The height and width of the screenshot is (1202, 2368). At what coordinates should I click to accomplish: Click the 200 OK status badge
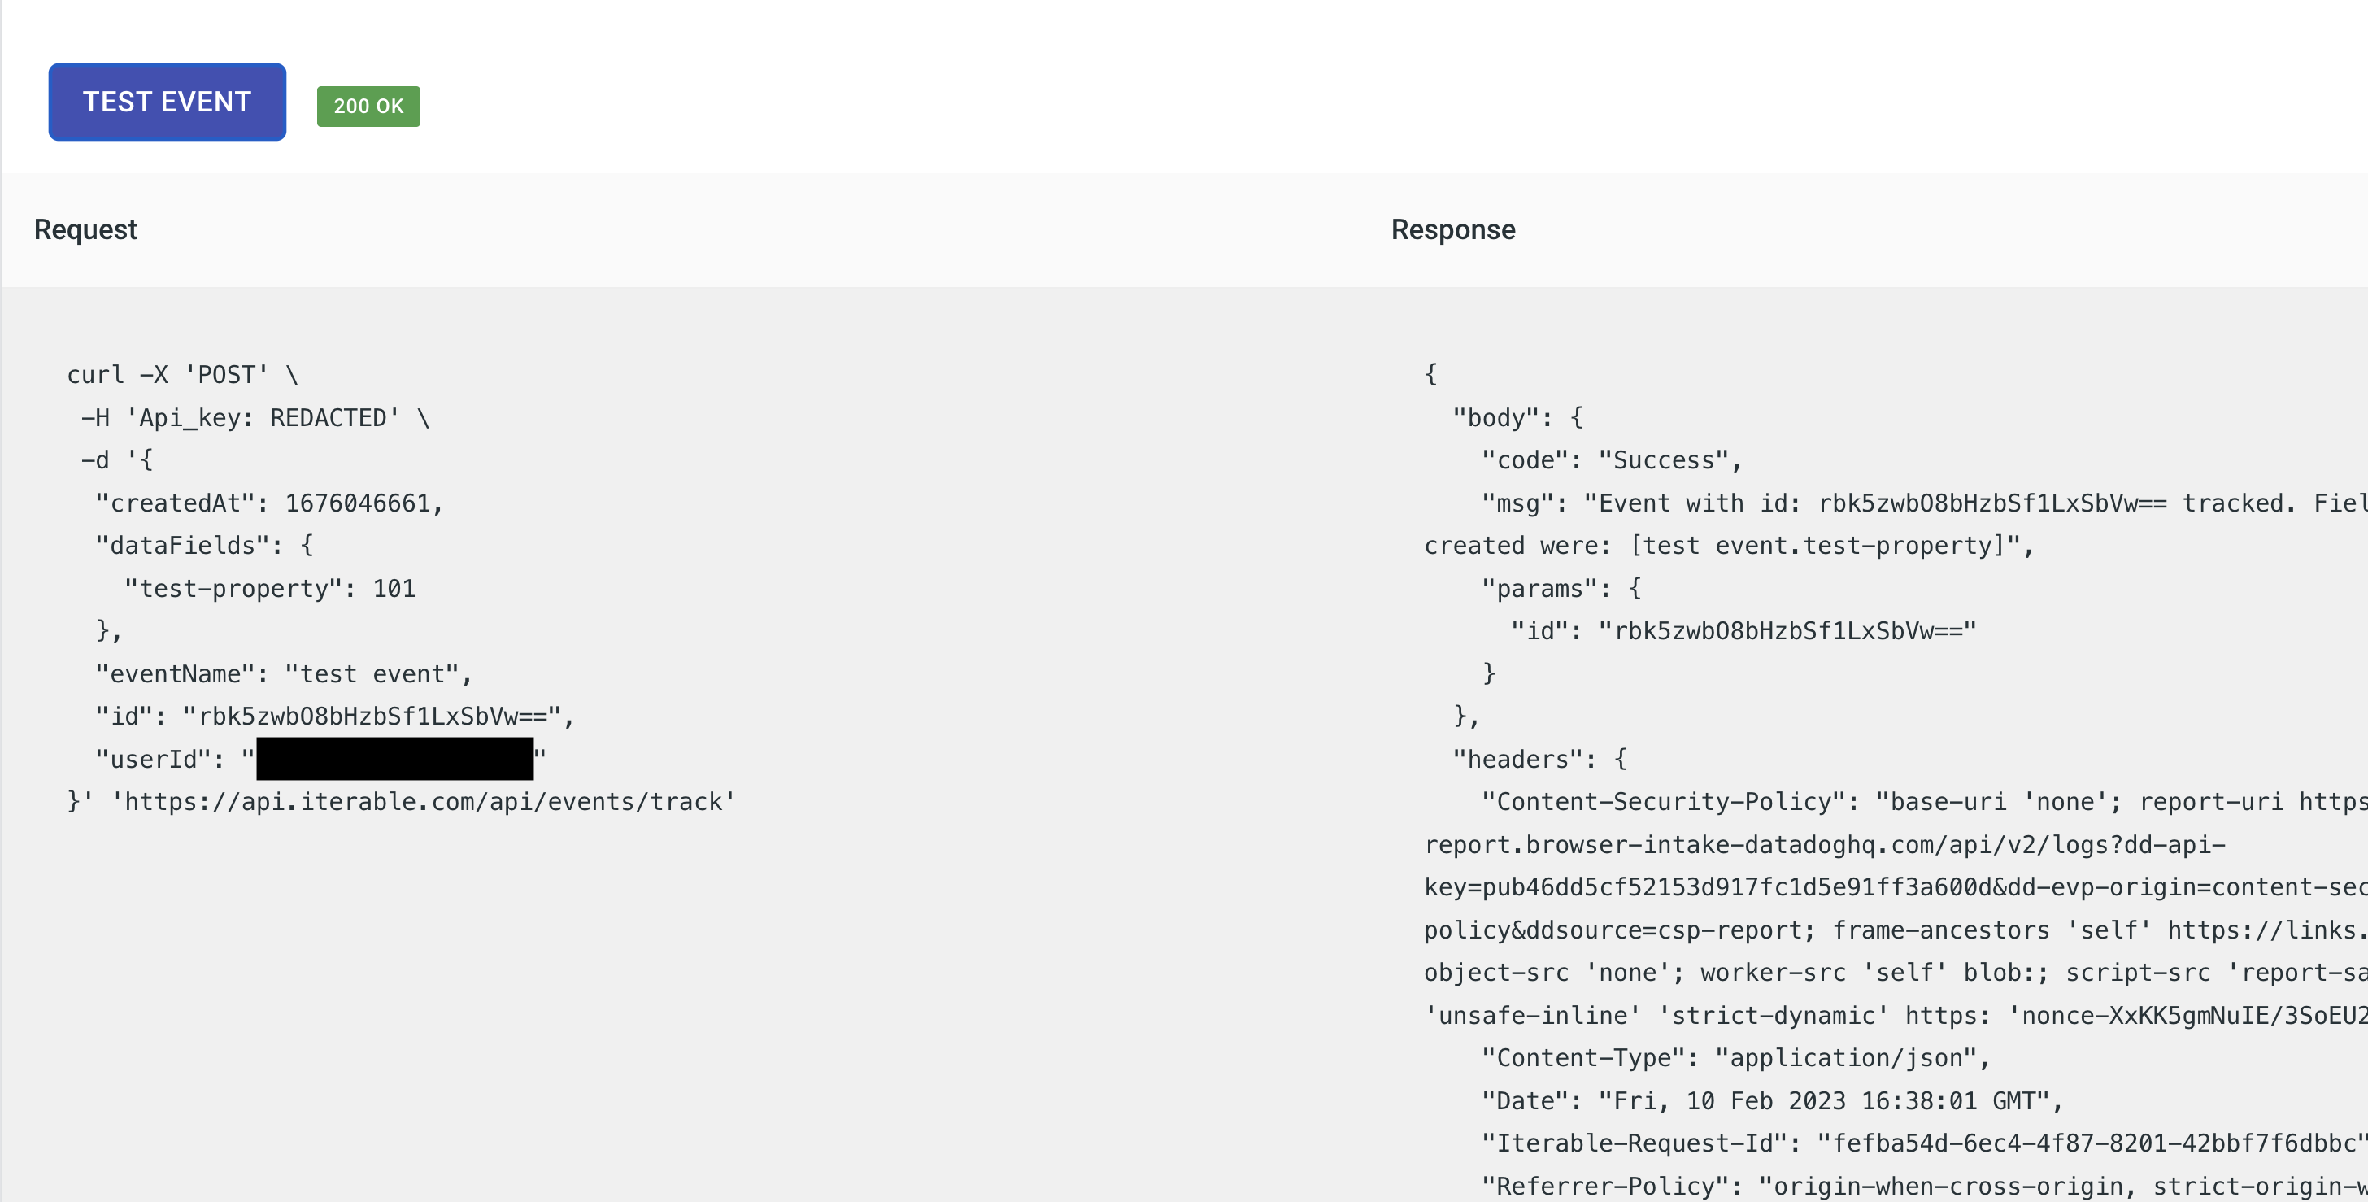tap(368, 107)
